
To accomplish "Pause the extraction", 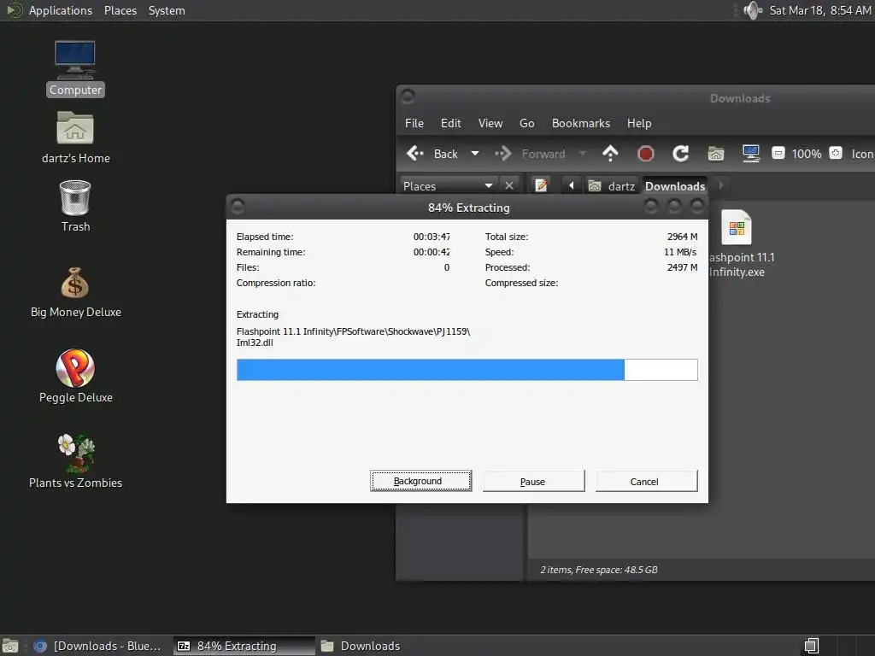I will pyautogui.click(x=533, y=481).
